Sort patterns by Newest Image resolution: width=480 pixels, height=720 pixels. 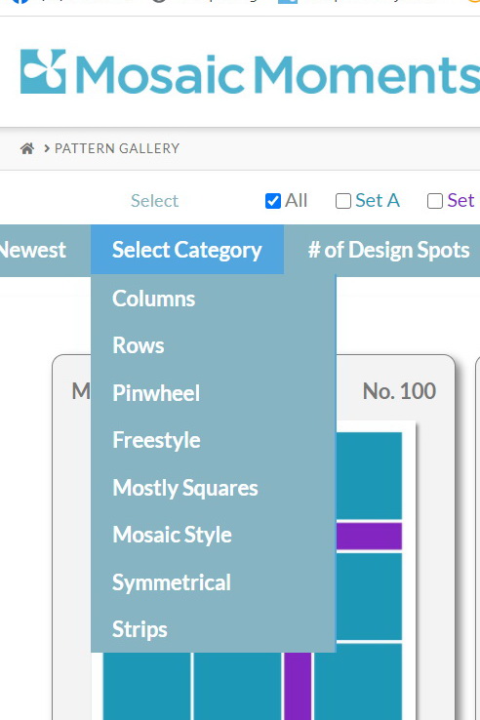32,251
